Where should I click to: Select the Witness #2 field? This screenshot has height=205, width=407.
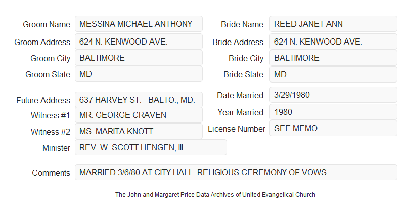click(139, 131)
